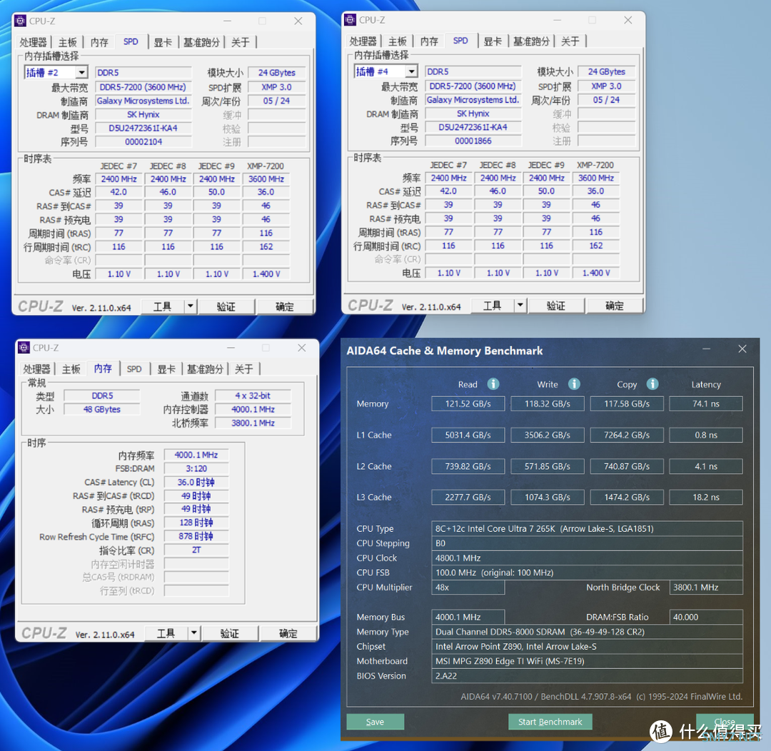Click 验证 button in slot #2 window

coord(226,306)
